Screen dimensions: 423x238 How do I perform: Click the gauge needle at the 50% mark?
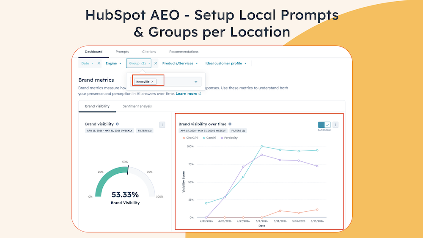coord(128,170)
